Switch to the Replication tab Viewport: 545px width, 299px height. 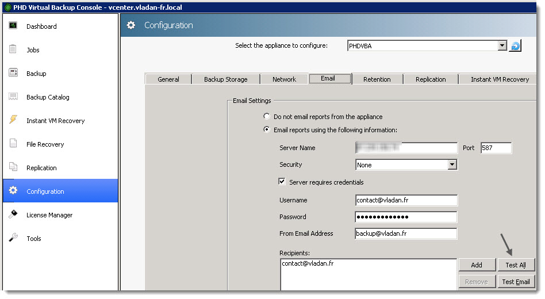pos(430,79)
